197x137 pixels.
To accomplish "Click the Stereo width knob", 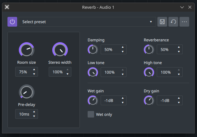I will tap(60, 50).
